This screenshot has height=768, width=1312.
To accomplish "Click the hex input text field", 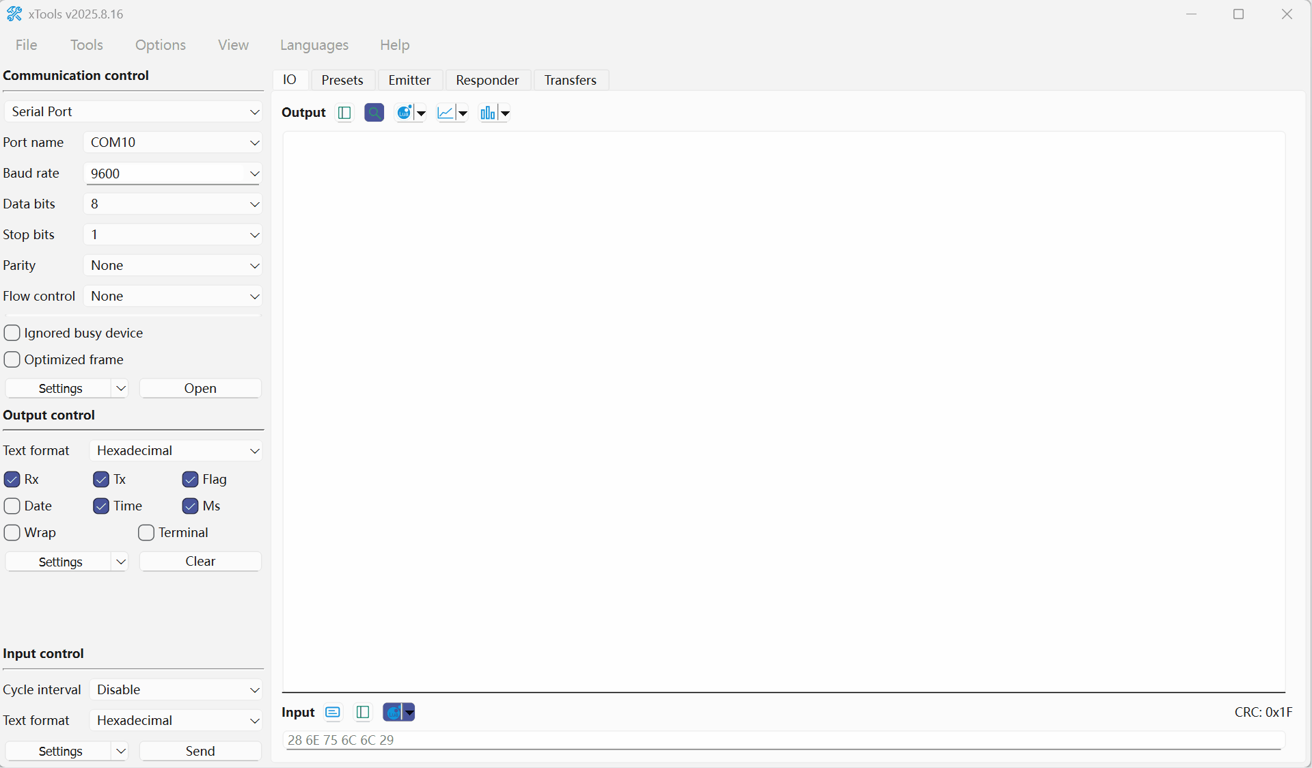I will click(x=783, y=740).
